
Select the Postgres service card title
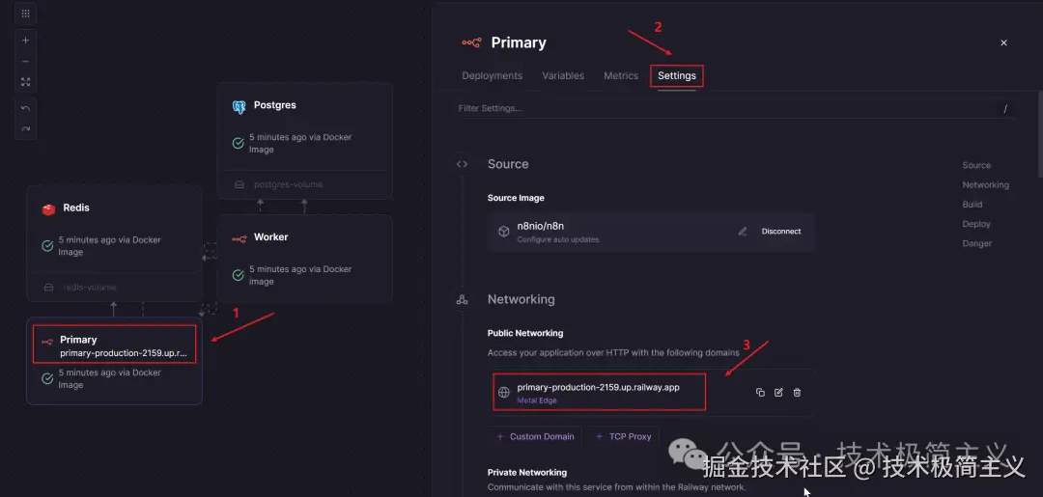(x=274, y=105)
